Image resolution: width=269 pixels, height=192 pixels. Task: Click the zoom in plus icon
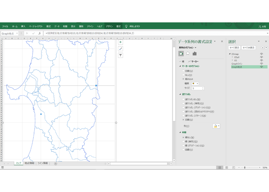pyautogui.click(x=260, y=168)
